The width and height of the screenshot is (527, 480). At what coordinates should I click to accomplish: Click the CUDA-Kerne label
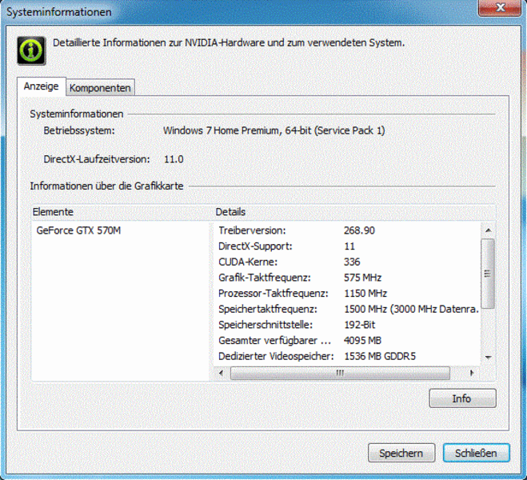coord(248,262)
